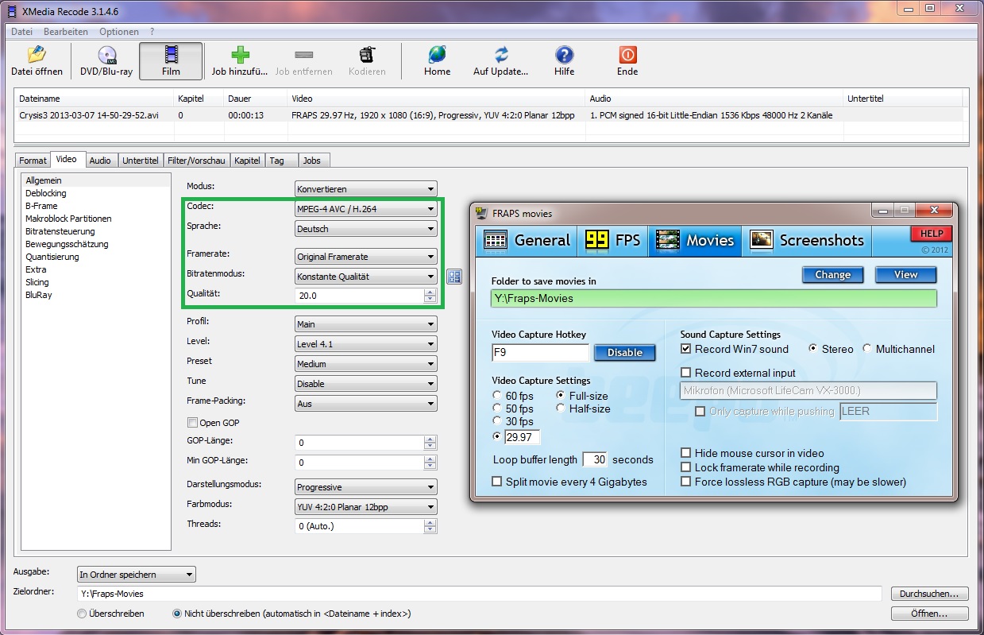The height and width of the screenshot is (635, 984).
Task: Click FRAPS Change folder button
Action: [832, 274]
